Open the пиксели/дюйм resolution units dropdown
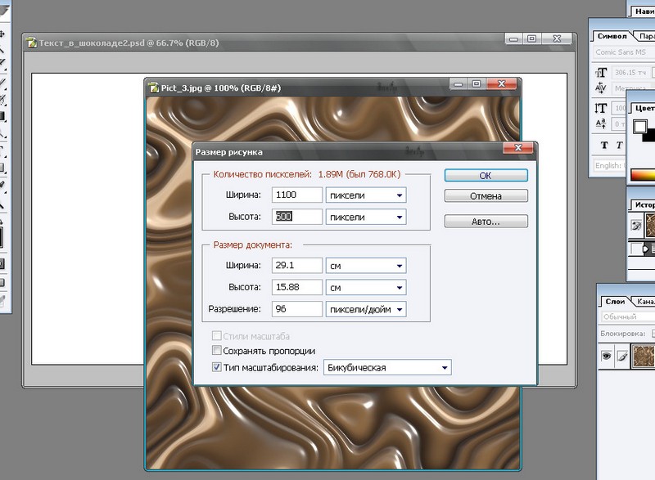 click(x=365, y=310)
